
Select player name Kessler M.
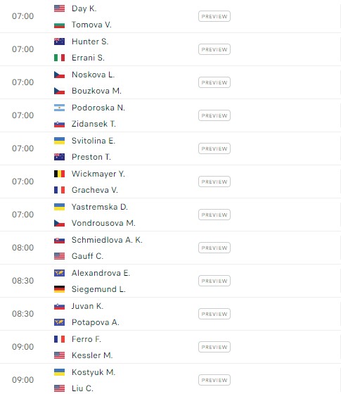pyautogui.click(x=92, y=355)
